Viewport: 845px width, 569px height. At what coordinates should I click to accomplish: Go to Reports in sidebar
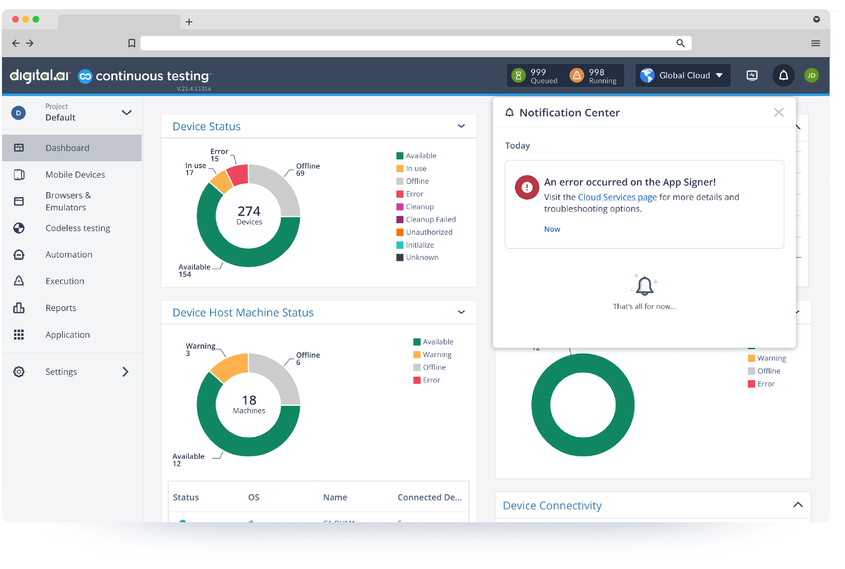(x=61, y=308)
